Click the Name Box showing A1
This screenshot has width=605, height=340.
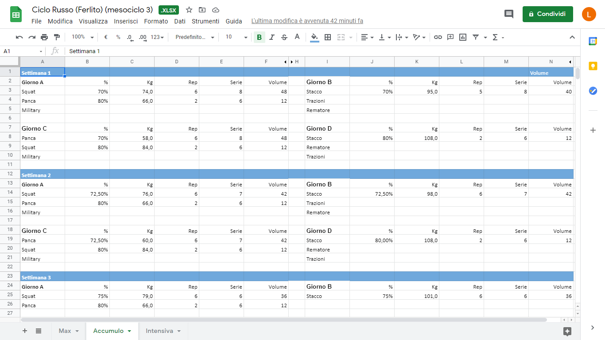pos(22,51)
